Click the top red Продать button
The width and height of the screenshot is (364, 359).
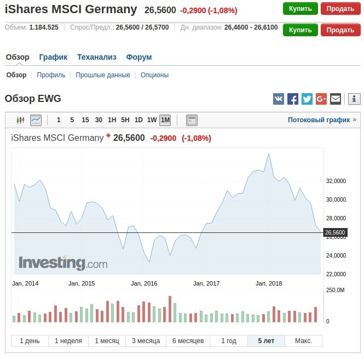340,9
